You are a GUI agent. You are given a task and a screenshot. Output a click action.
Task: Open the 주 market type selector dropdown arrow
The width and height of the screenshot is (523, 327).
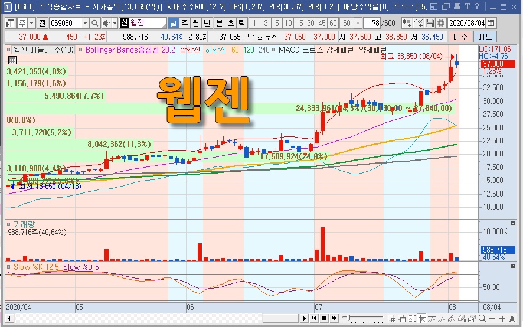pyautogui.click(x=31, y=23)
